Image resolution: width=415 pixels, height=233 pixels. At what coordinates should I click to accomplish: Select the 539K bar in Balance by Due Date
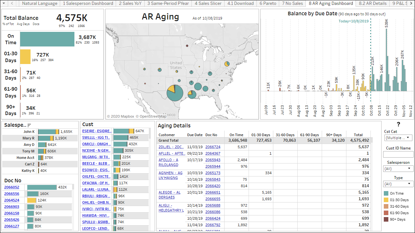(387, 60)
